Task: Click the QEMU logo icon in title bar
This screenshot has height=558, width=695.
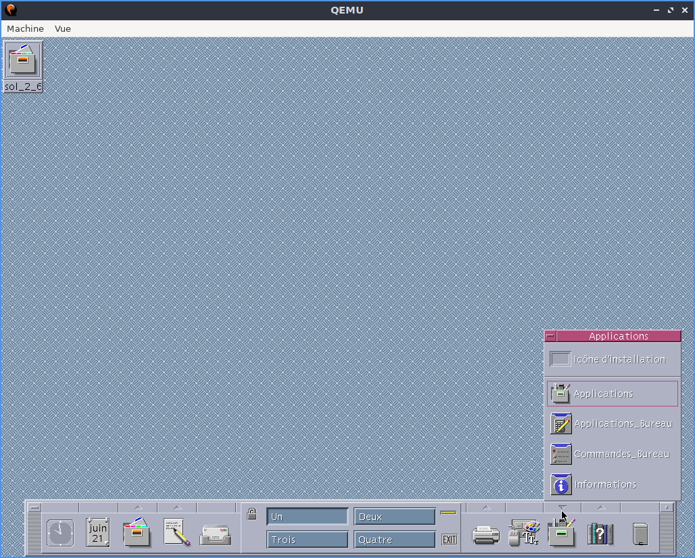Action: tap(11, 9)
